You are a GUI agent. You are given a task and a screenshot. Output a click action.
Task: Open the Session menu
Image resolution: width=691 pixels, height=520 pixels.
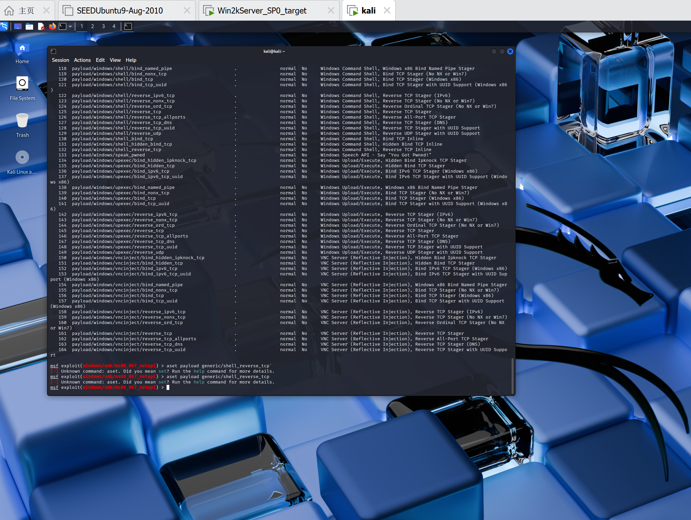tap(60, 60)
